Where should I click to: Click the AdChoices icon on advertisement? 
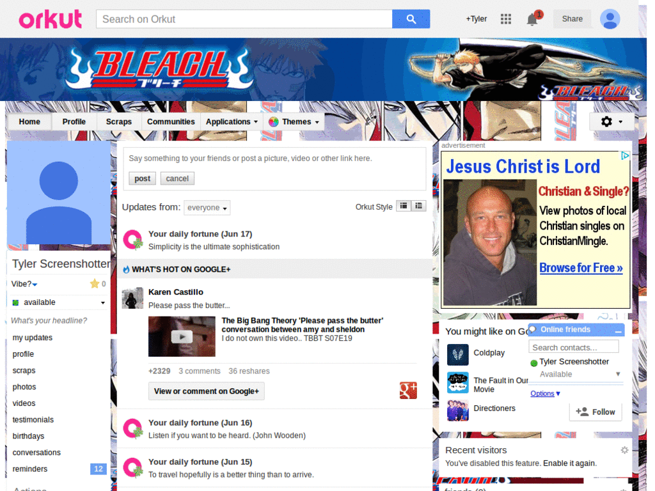pos(624,156)
